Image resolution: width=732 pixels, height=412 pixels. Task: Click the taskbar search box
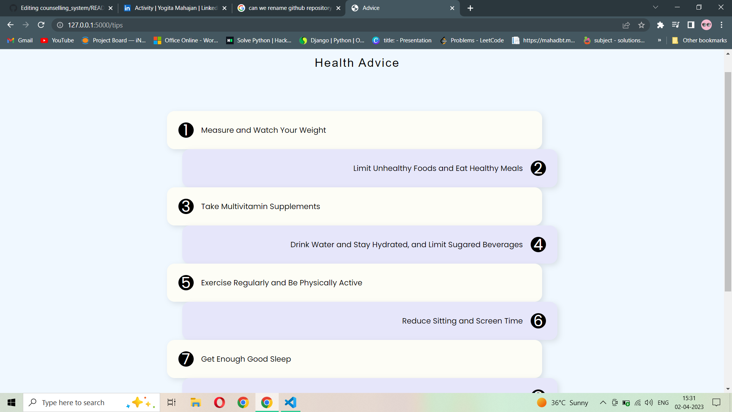click(91, 402)
